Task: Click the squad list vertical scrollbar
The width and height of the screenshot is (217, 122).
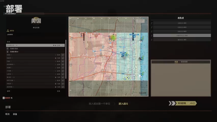Action: (66, 59)
